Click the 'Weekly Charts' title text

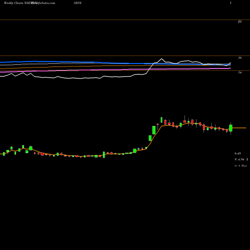pos(13,3)
